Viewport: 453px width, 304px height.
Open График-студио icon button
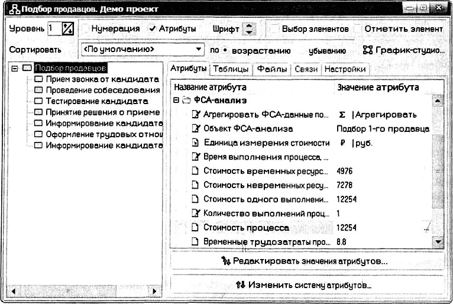coord(368,50)
